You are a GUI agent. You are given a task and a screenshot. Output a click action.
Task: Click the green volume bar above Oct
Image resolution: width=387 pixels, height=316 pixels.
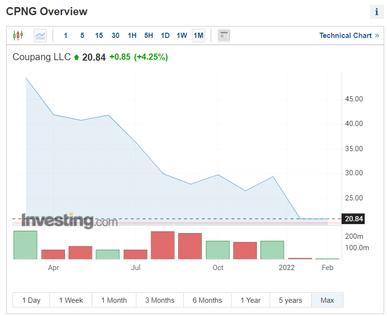[x=218, y=250]
